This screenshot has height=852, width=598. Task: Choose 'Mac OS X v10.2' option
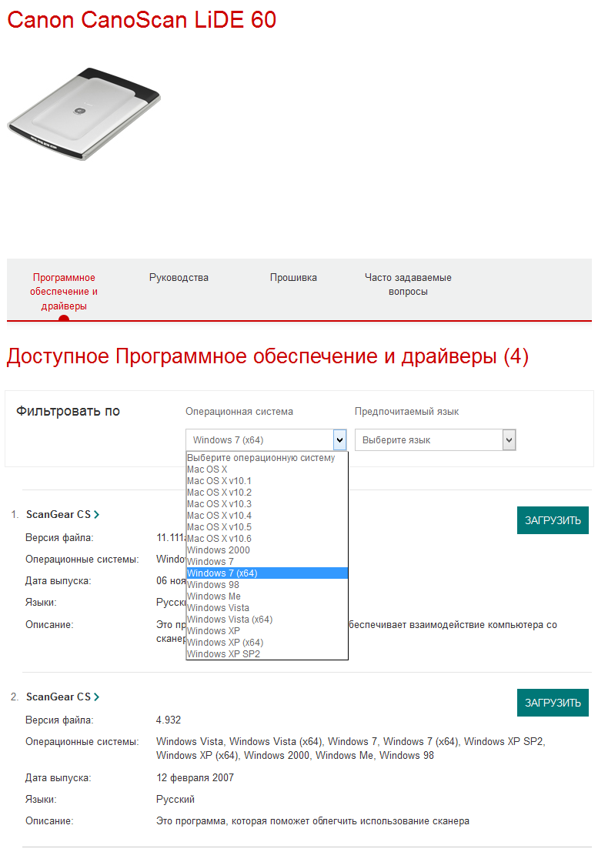pyautogui.click(x=267, y=493)
